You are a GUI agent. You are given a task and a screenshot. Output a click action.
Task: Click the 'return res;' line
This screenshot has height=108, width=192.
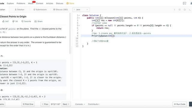point(103,28)
